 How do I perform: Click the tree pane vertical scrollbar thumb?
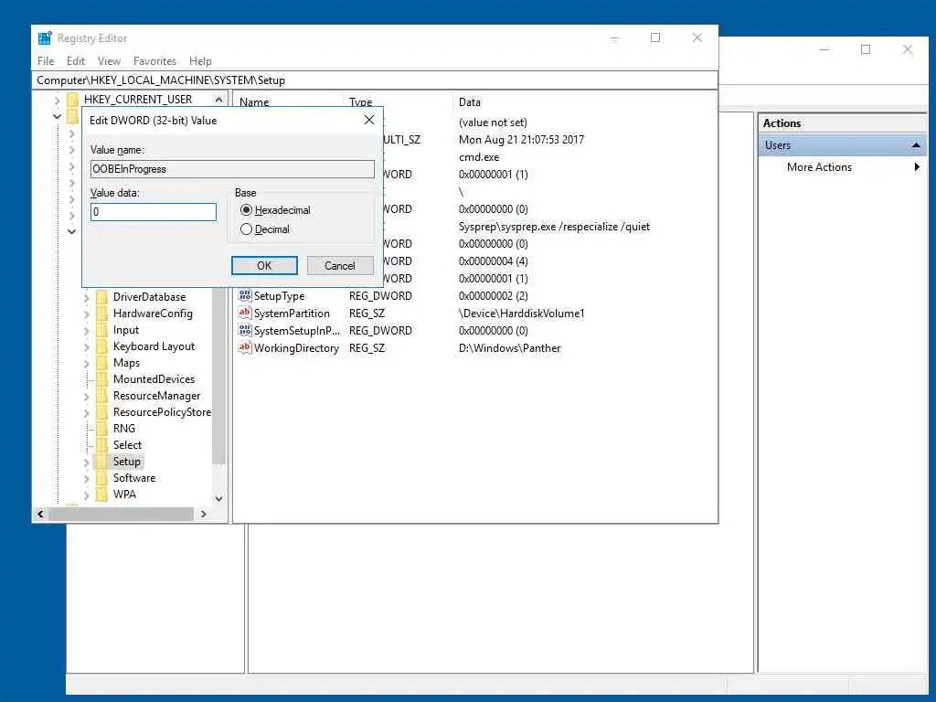pos(219,376)
